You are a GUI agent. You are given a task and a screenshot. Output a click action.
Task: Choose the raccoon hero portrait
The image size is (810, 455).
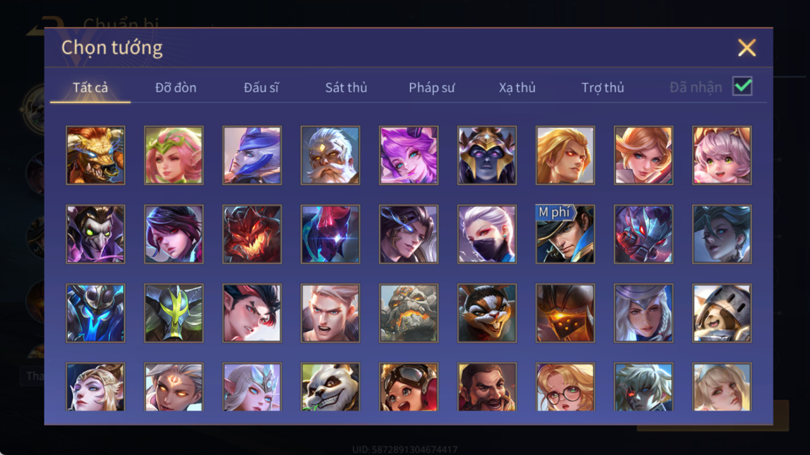click(487, 313)
